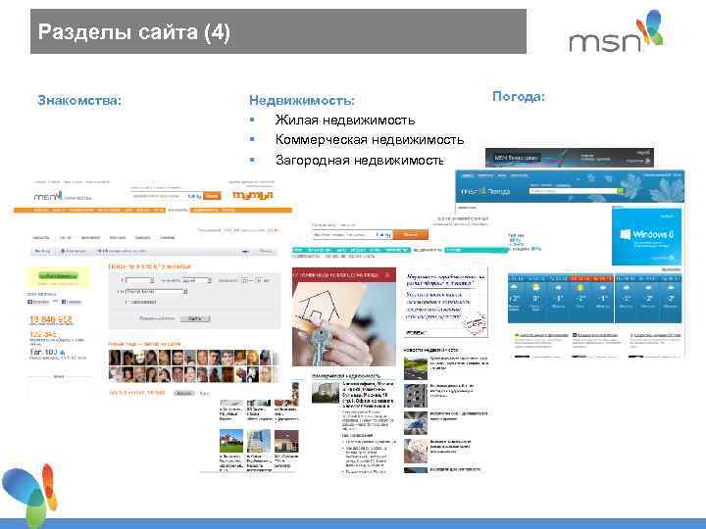Open the handwritten-style ad with the stamp
The image size is (706, 529).
(445, 303)
